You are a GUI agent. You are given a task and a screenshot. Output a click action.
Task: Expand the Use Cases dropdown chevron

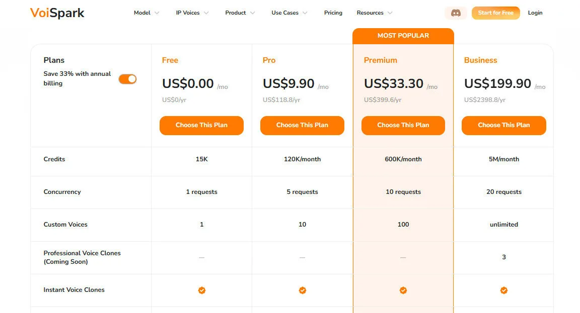tap(305, 13)
